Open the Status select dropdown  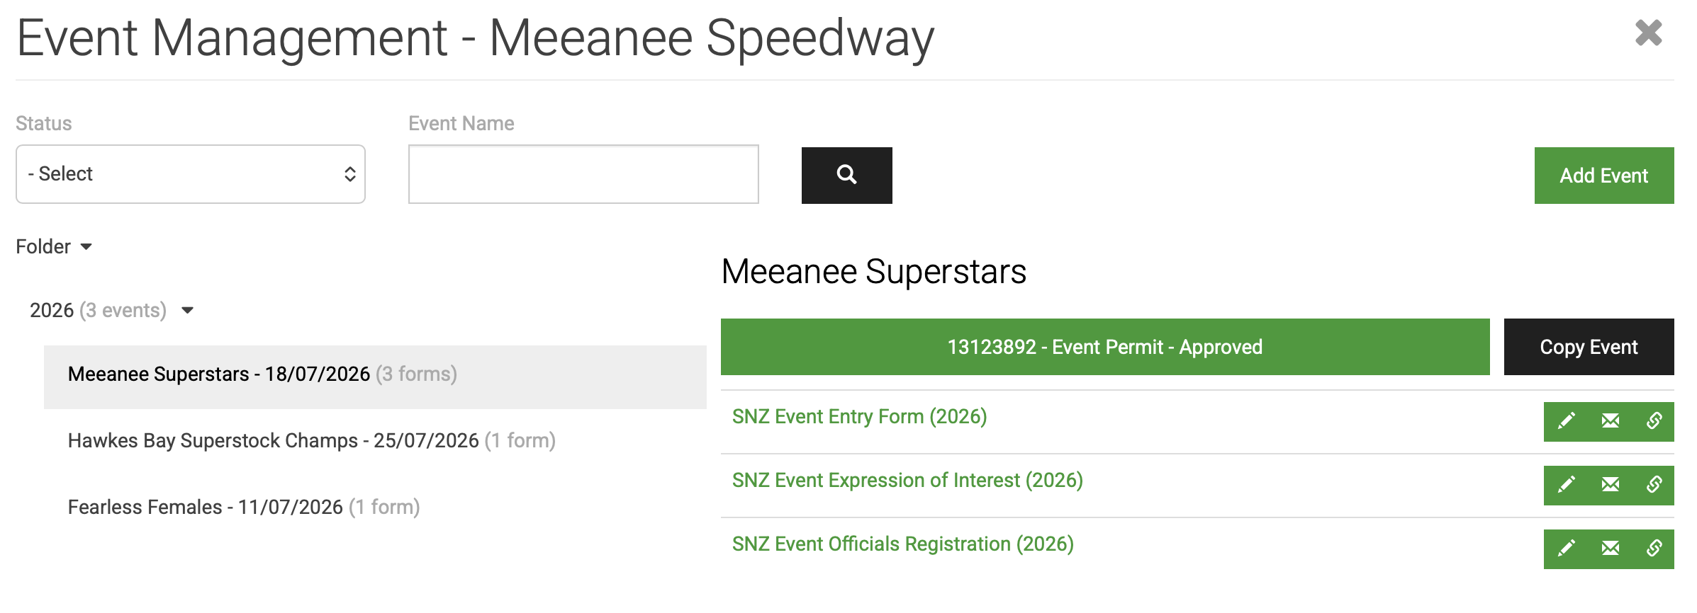click(190, 174)
